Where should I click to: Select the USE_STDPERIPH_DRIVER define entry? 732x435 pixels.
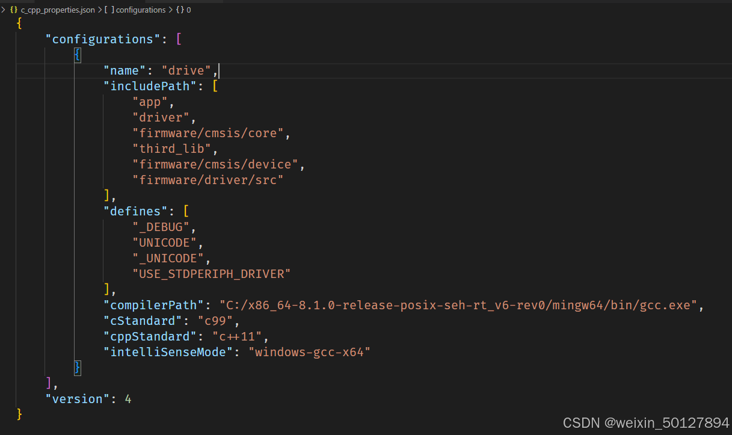pos(211,274)
